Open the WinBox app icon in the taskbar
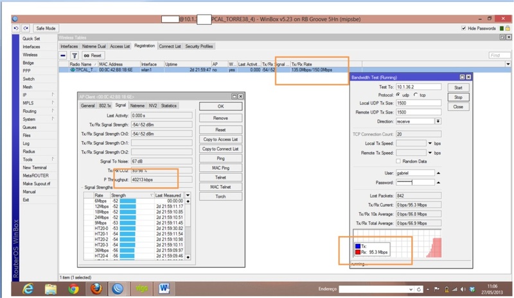Viewport: 514px width, 298px height. click(118, 288)
